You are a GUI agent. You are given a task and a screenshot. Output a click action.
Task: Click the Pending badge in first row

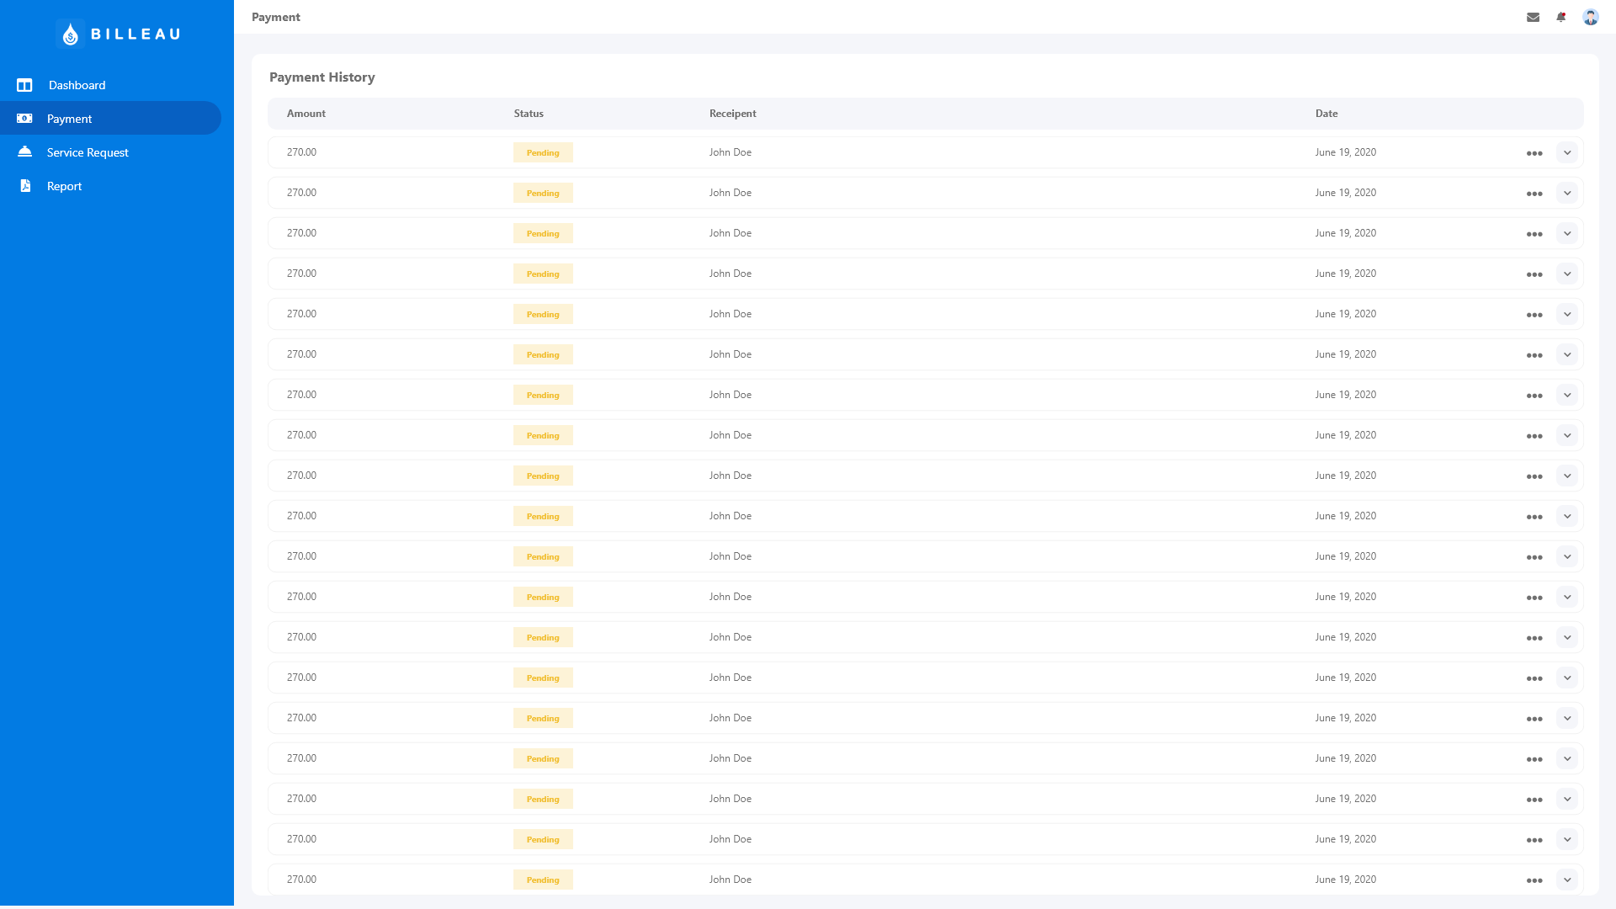click(x=543, y=152)
